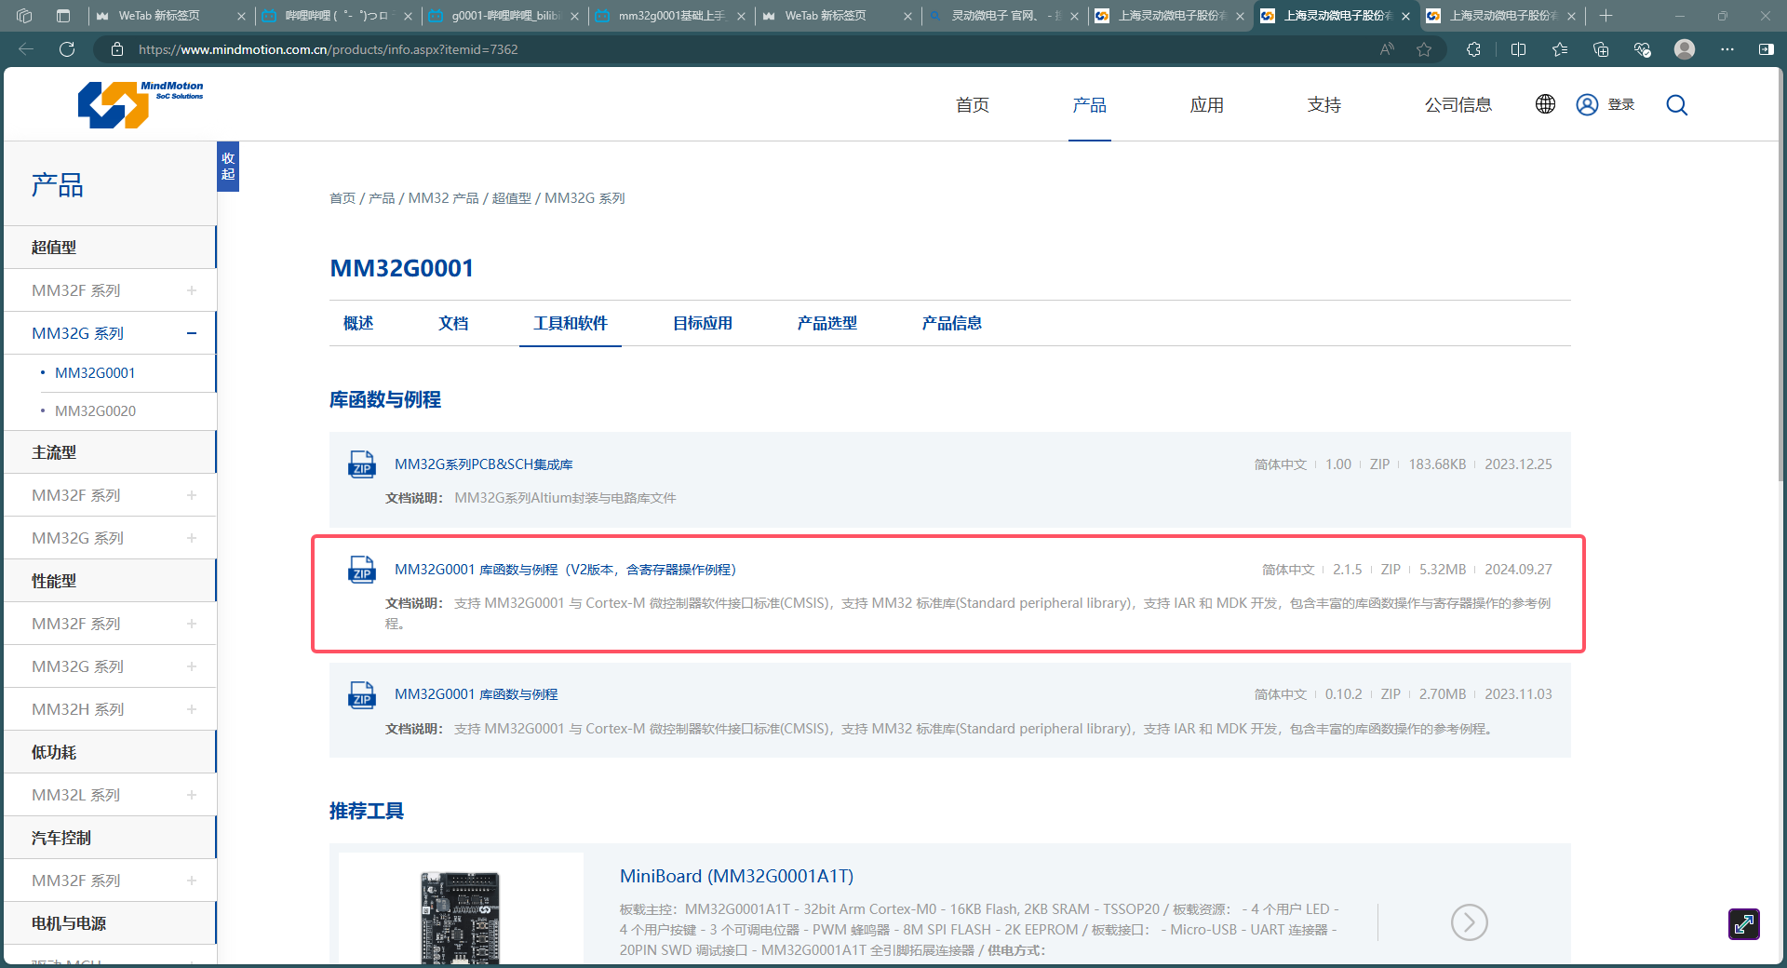Expand MM32H 系列 in sidebar
Screen dimensions: 1787x968
tap(191, 709)
